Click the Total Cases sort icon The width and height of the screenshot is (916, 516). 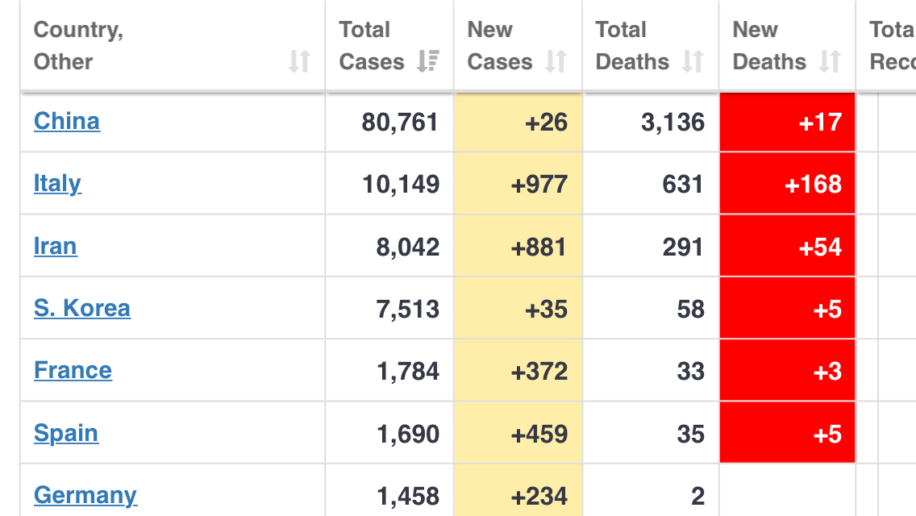coord(427,61)
